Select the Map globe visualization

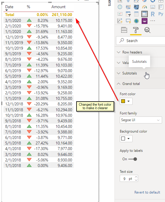[120, 7]
